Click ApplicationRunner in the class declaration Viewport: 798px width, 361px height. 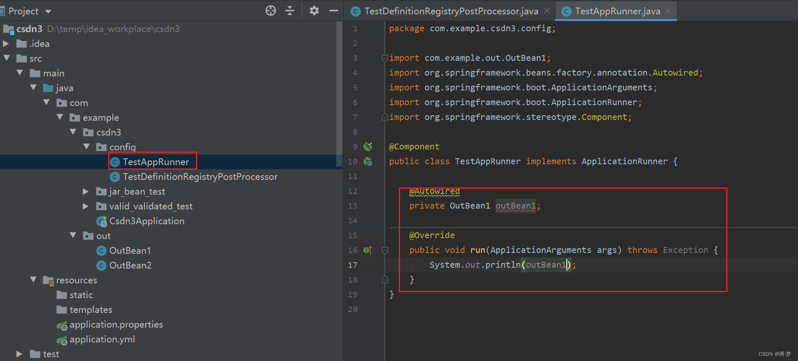(x=624, y=161)
